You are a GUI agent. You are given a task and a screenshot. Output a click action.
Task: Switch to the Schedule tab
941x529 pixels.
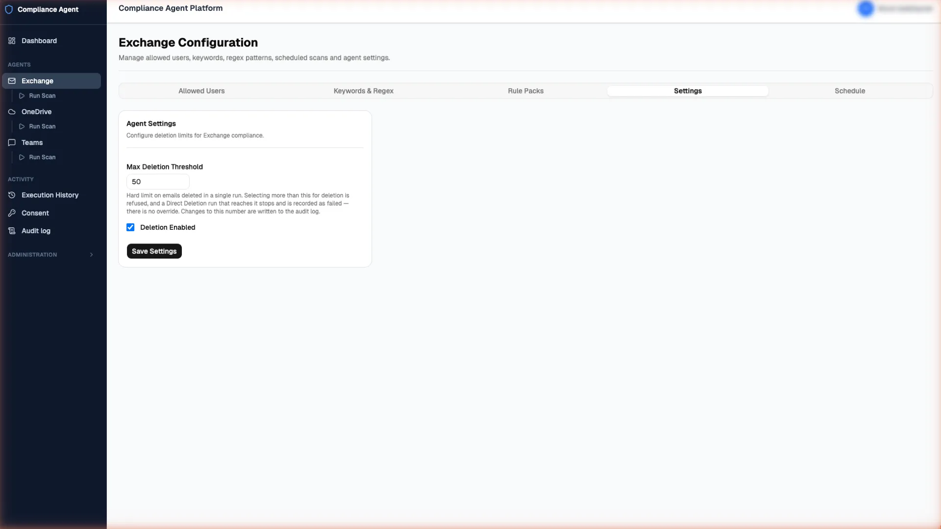[850, 91]
